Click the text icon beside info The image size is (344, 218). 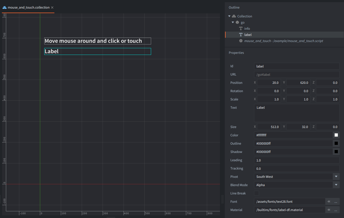pyautogui.click(x=241, y=29)
